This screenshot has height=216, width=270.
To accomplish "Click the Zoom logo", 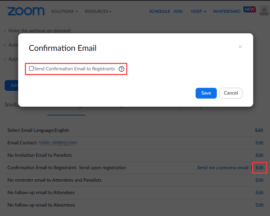I will click(x=26, y=11).
